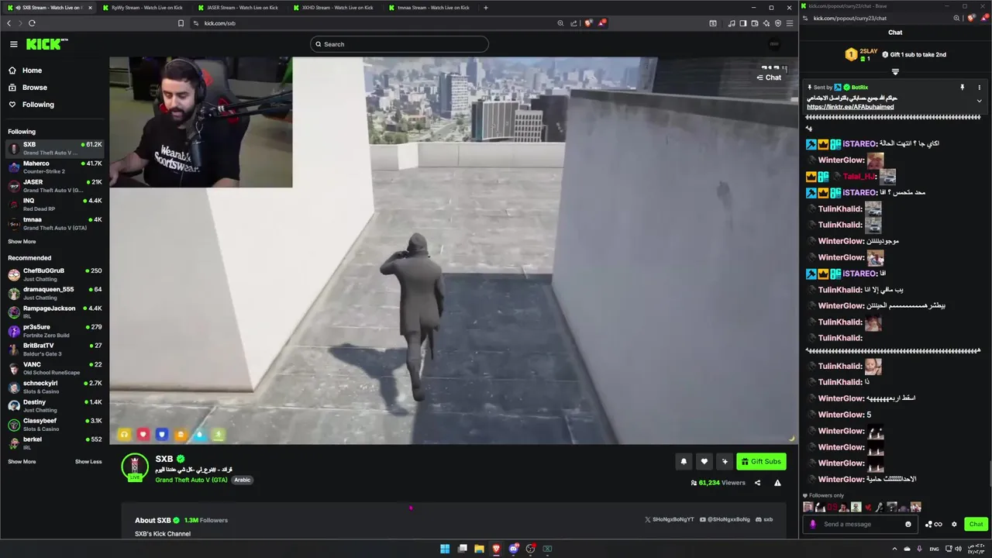992x558 pixels.
Task: Open SXB's live avatar
Action: (x=135, y=467)
